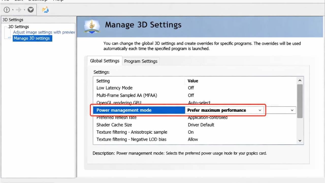Click the scroll-down arrow on the settings list scrollbar

300,140
